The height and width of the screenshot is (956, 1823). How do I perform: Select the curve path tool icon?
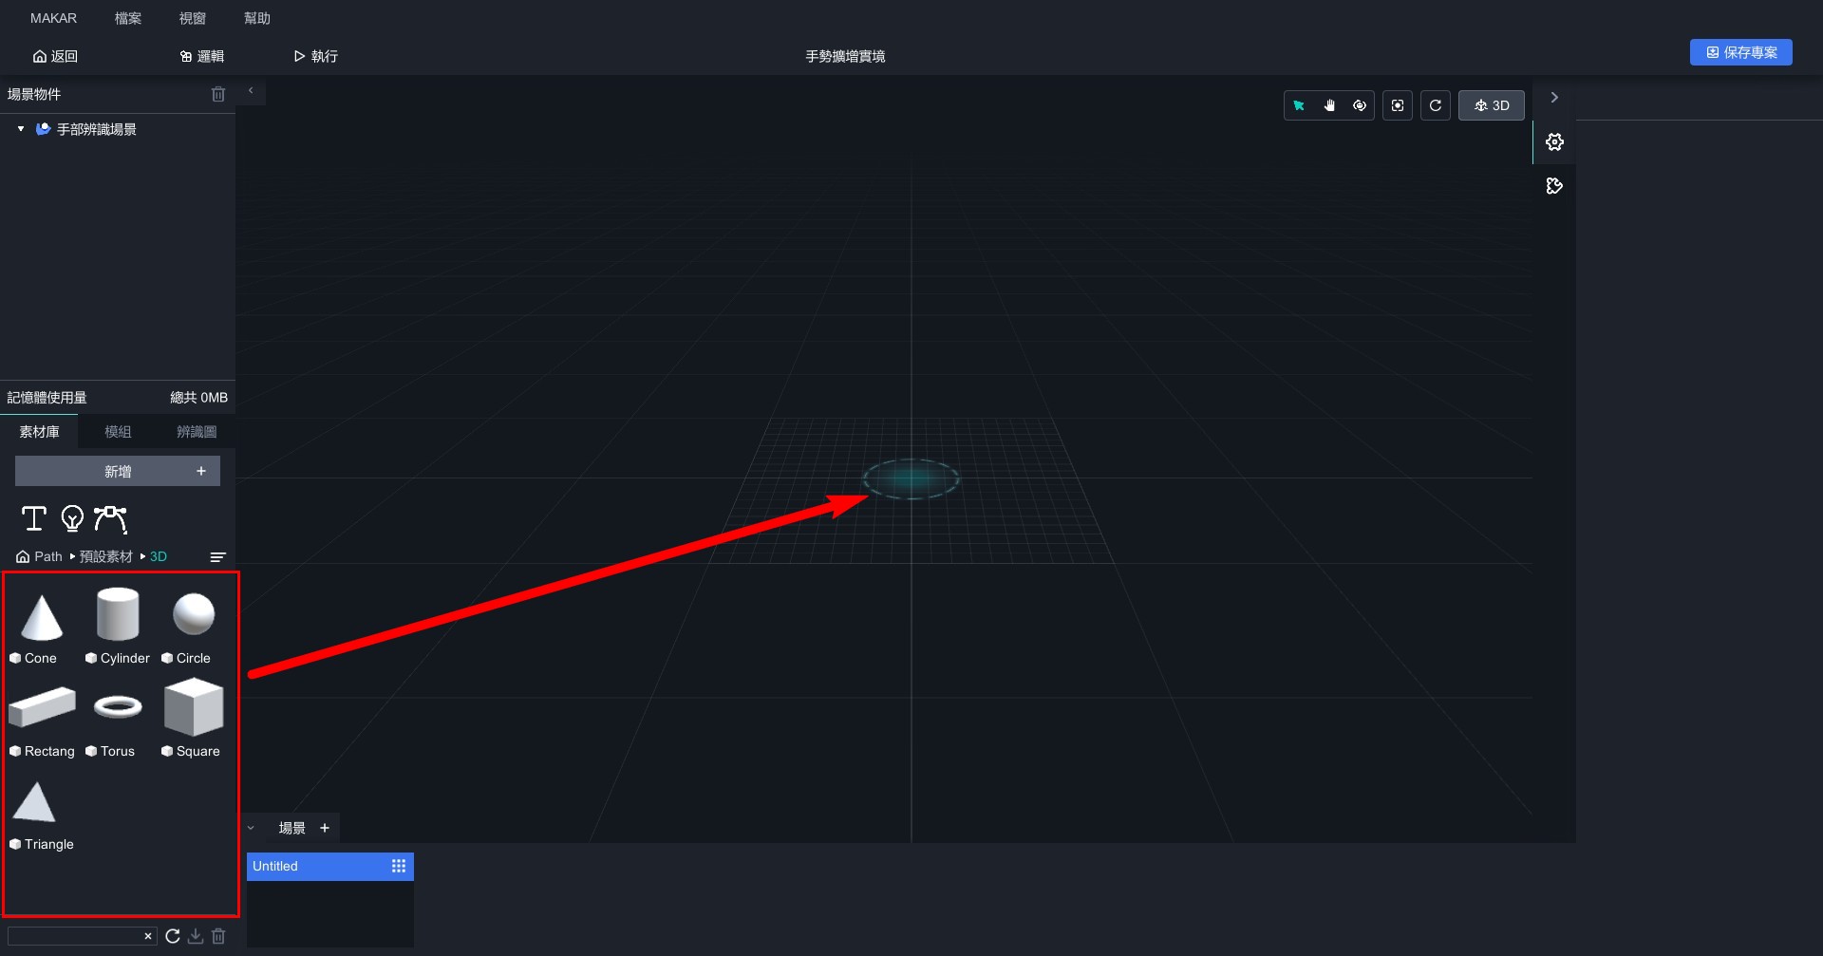coord(110,518)
